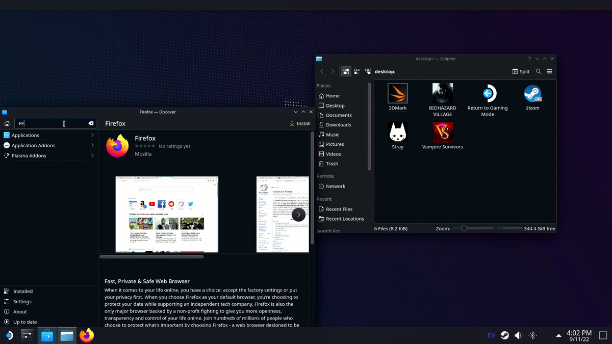The width and height of the screenshot is (612, 344).
Task: Click the "Mozilla" publisher text
Action: [143, 154]
